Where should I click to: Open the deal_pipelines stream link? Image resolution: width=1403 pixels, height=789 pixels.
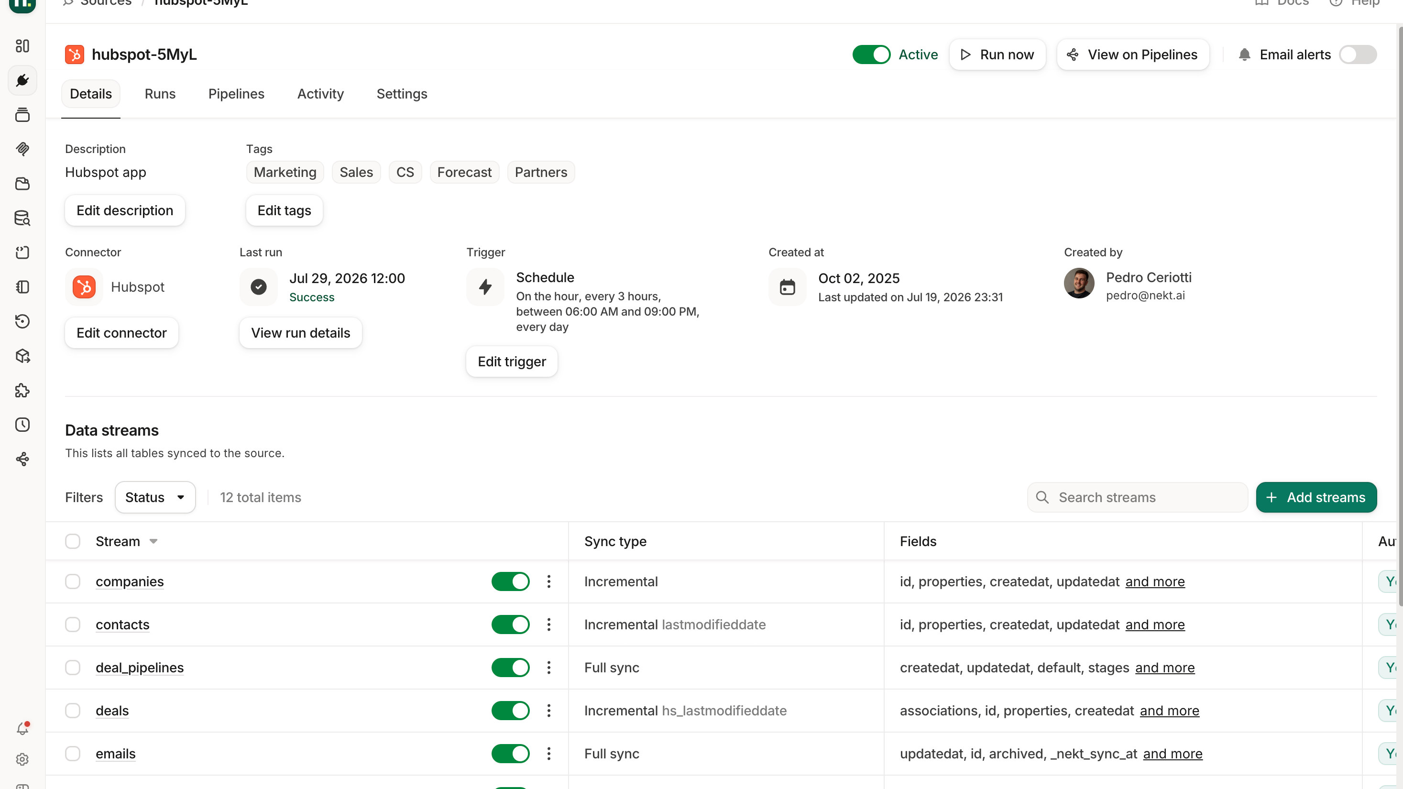pyautogui.click(x=140, y=668)
